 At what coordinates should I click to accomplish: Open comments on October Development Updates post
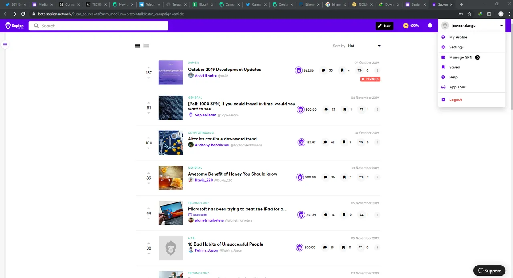(323, 70)
